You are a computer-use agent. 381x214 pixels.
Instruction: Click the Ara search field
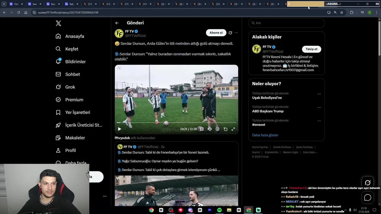(x=286, y=23)
